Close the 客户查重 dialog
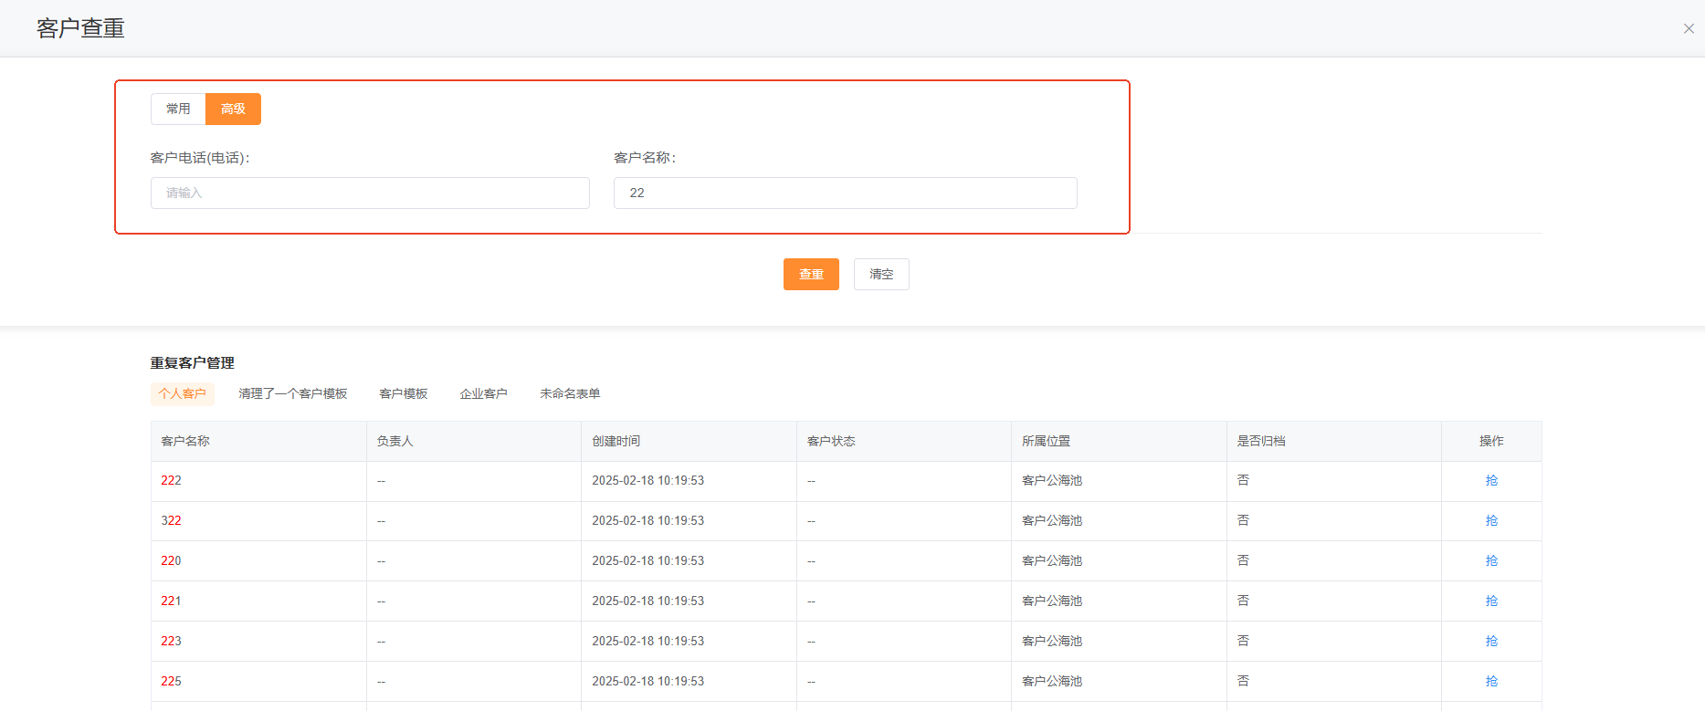 tap(1689, 28)
